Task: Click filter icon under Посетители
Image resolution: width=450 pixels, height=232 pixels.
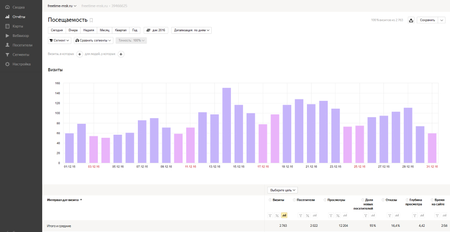Action: 301,215
